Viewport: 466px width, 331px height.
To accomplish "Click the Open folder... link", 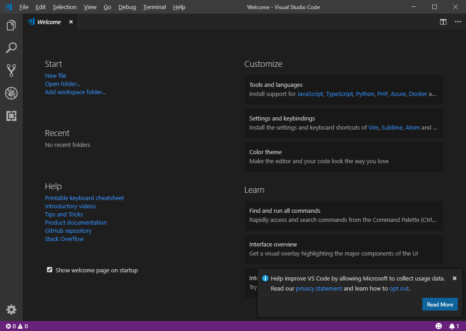I will tap(62, 84).
